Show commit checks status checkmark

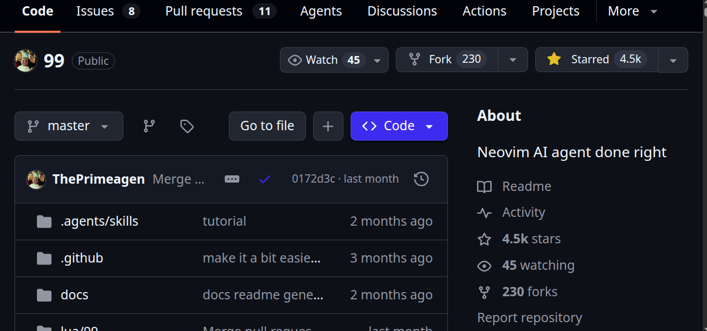(265, 180)
